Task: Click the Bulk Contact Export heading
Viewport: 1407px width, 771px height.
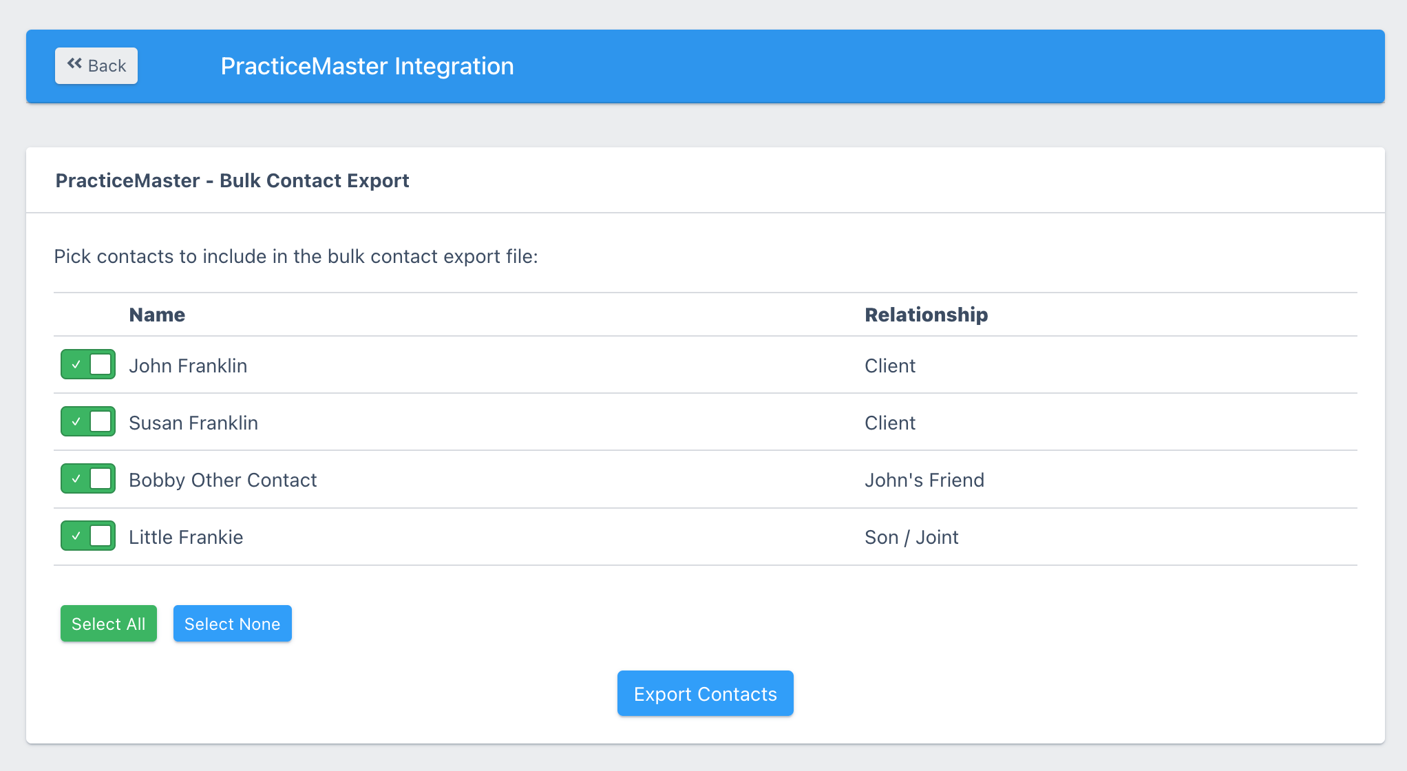Action: click(232, 180)
